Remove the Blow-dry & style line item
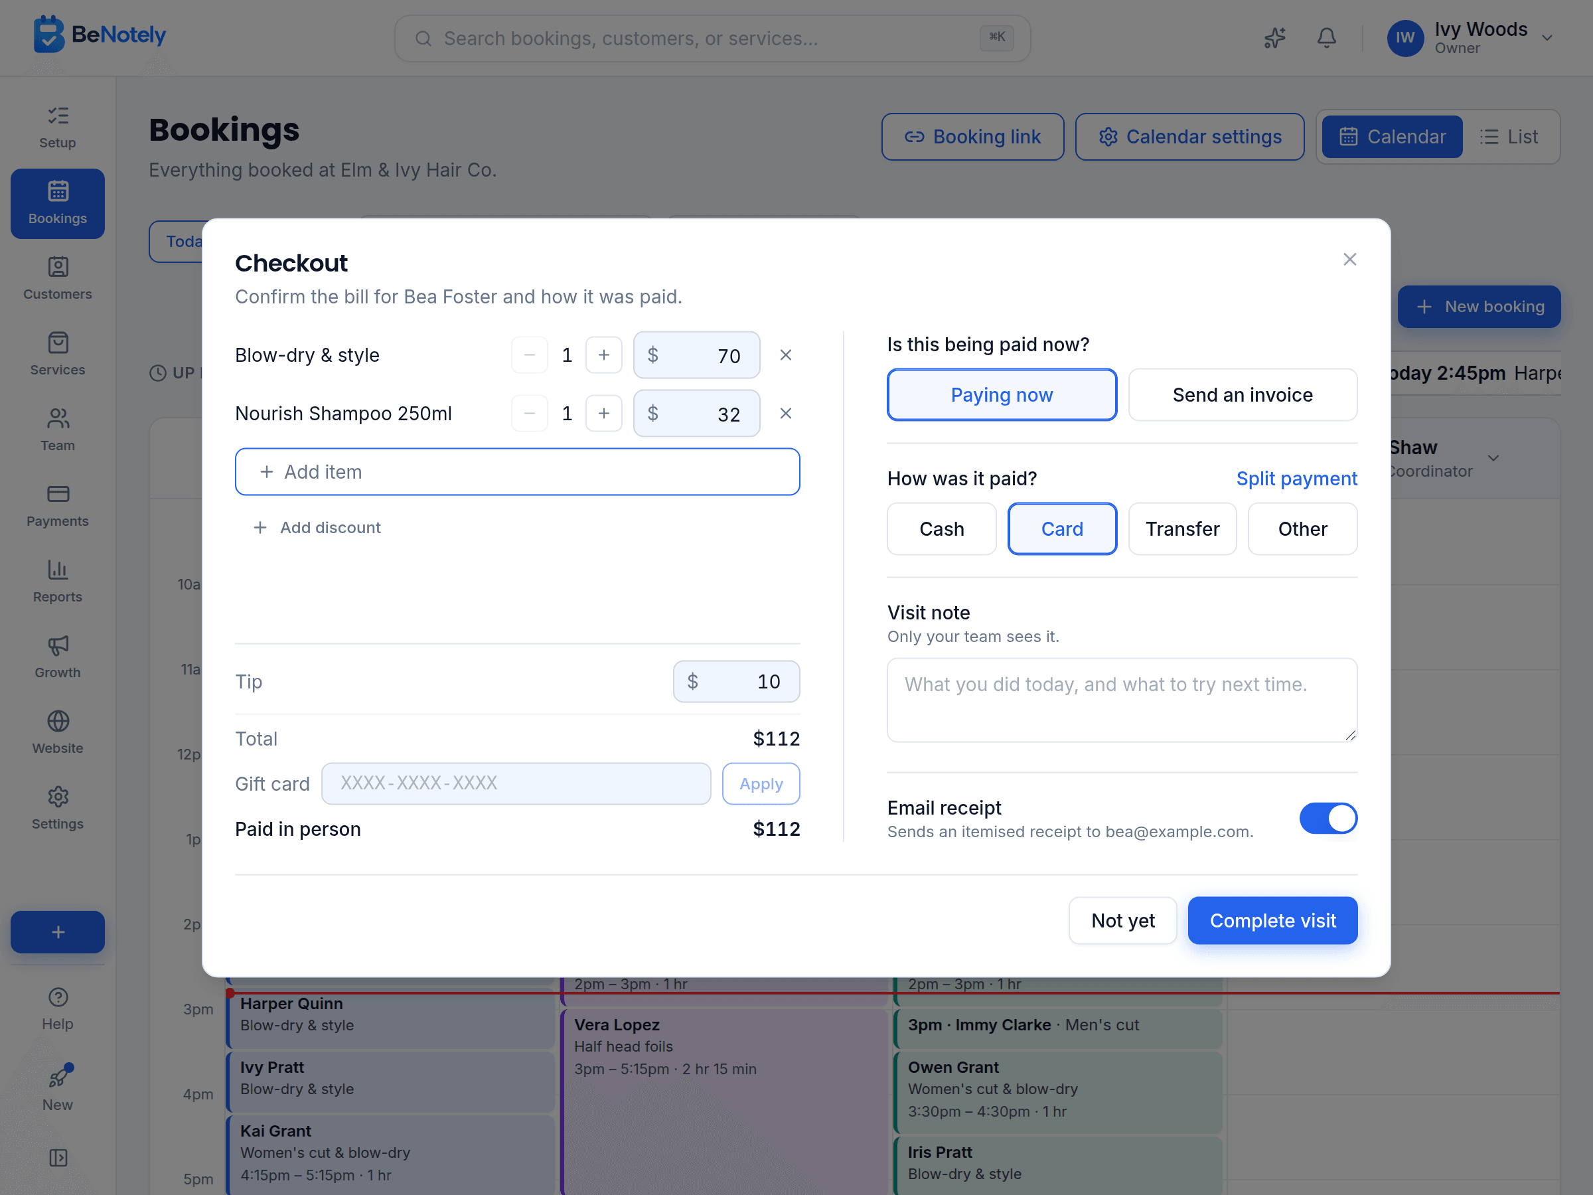Viewport: 1593px width, 1195px height. tap(786, 355)
